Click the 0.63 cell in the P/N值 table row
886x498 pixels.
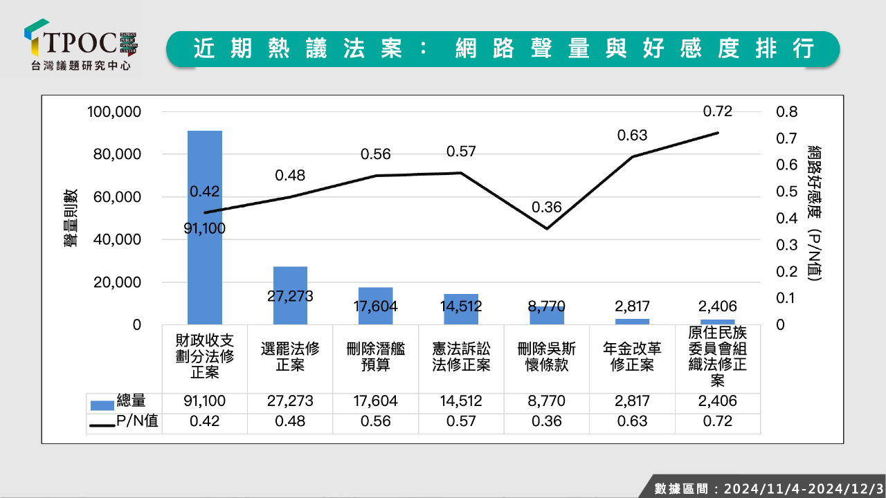point(632,421)
